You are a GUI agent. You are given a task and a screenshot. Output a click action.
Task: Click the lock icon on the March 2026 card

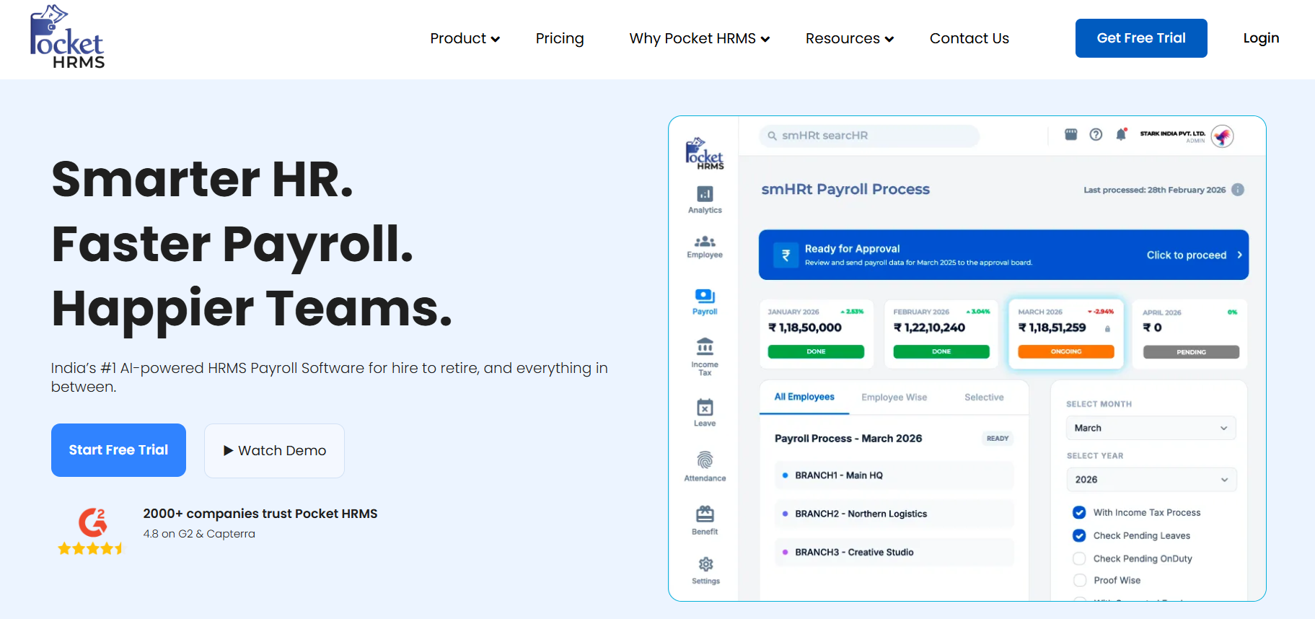tap(1107, 329)
